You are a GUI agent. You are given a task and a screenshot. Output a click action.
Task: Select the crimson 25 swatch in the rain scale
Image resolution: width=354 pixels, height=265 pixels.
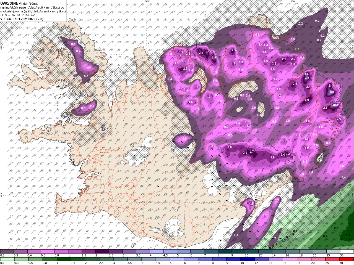point(332,259)
